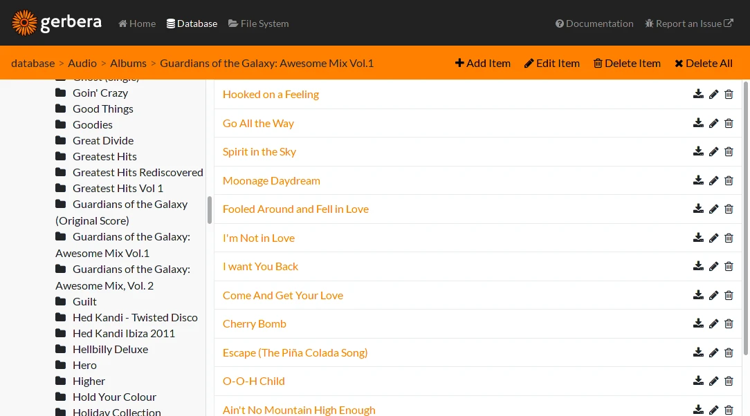The height and width of the screenshot is (416, 750).
Task: Open the Database view
Action: [192, 23]
